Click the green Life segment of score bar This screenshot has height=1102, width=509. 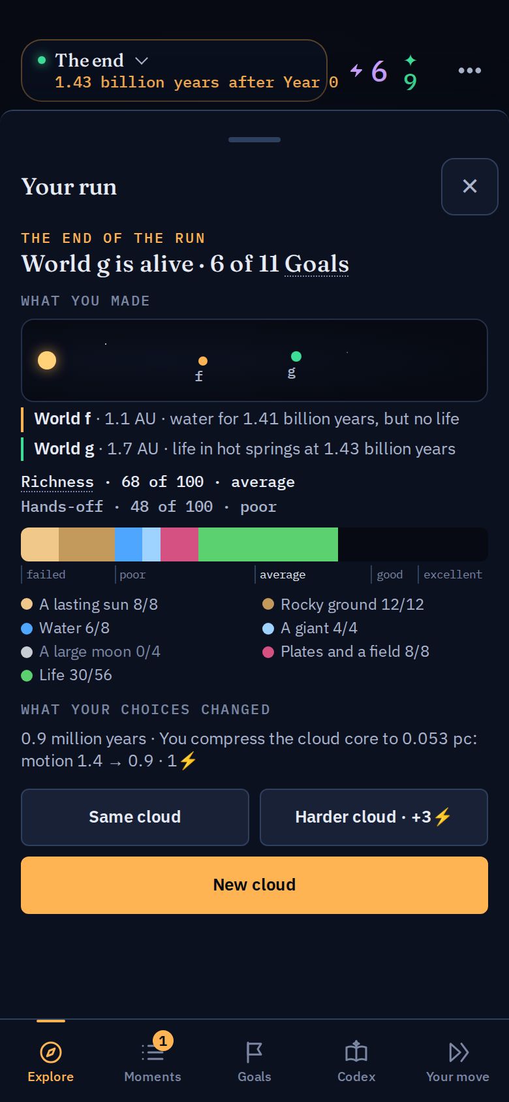coord(268,544)
